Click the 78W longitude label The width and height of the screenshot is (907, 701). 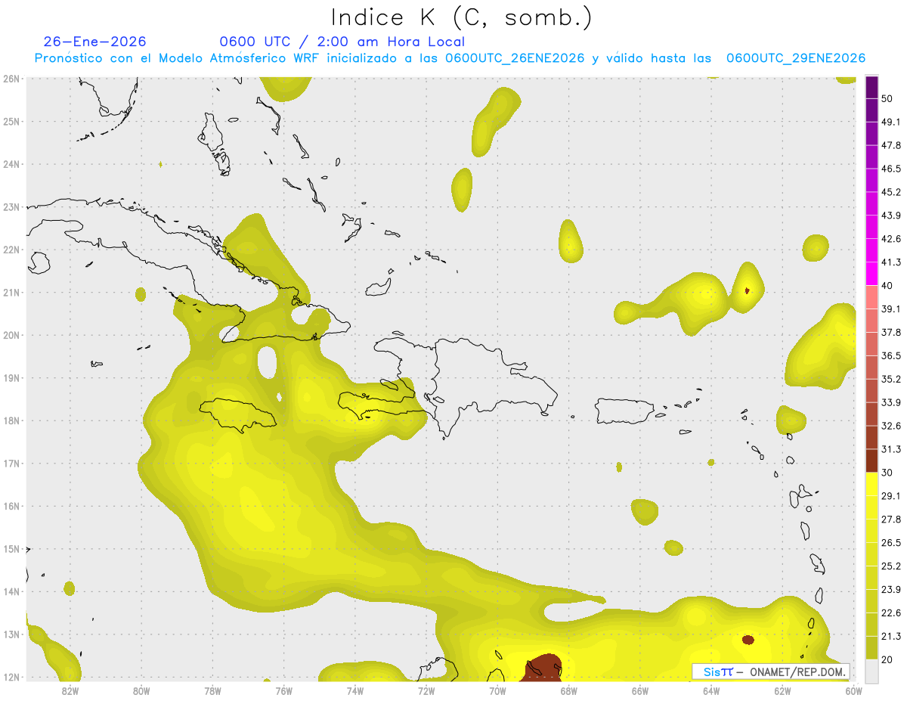[212, 690]
